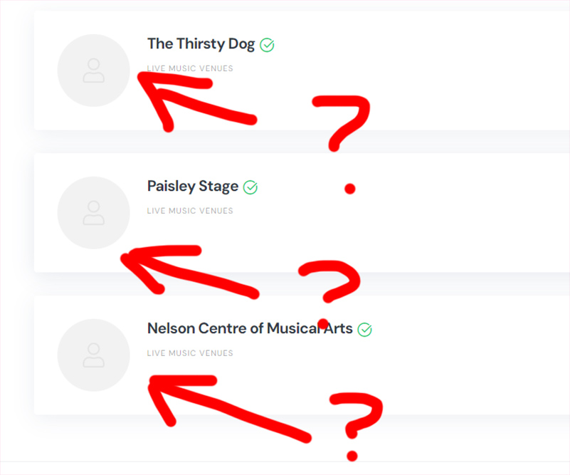Click empty area of Paisley Stage card
This screenshot has width=570, height=475.
point(455,213)
